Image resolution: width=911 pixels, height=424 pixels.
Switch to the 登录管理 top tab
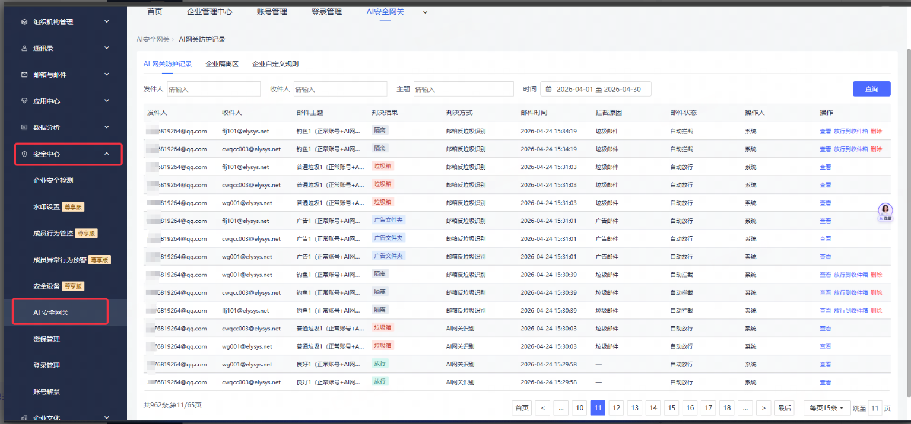coord(326,11)
